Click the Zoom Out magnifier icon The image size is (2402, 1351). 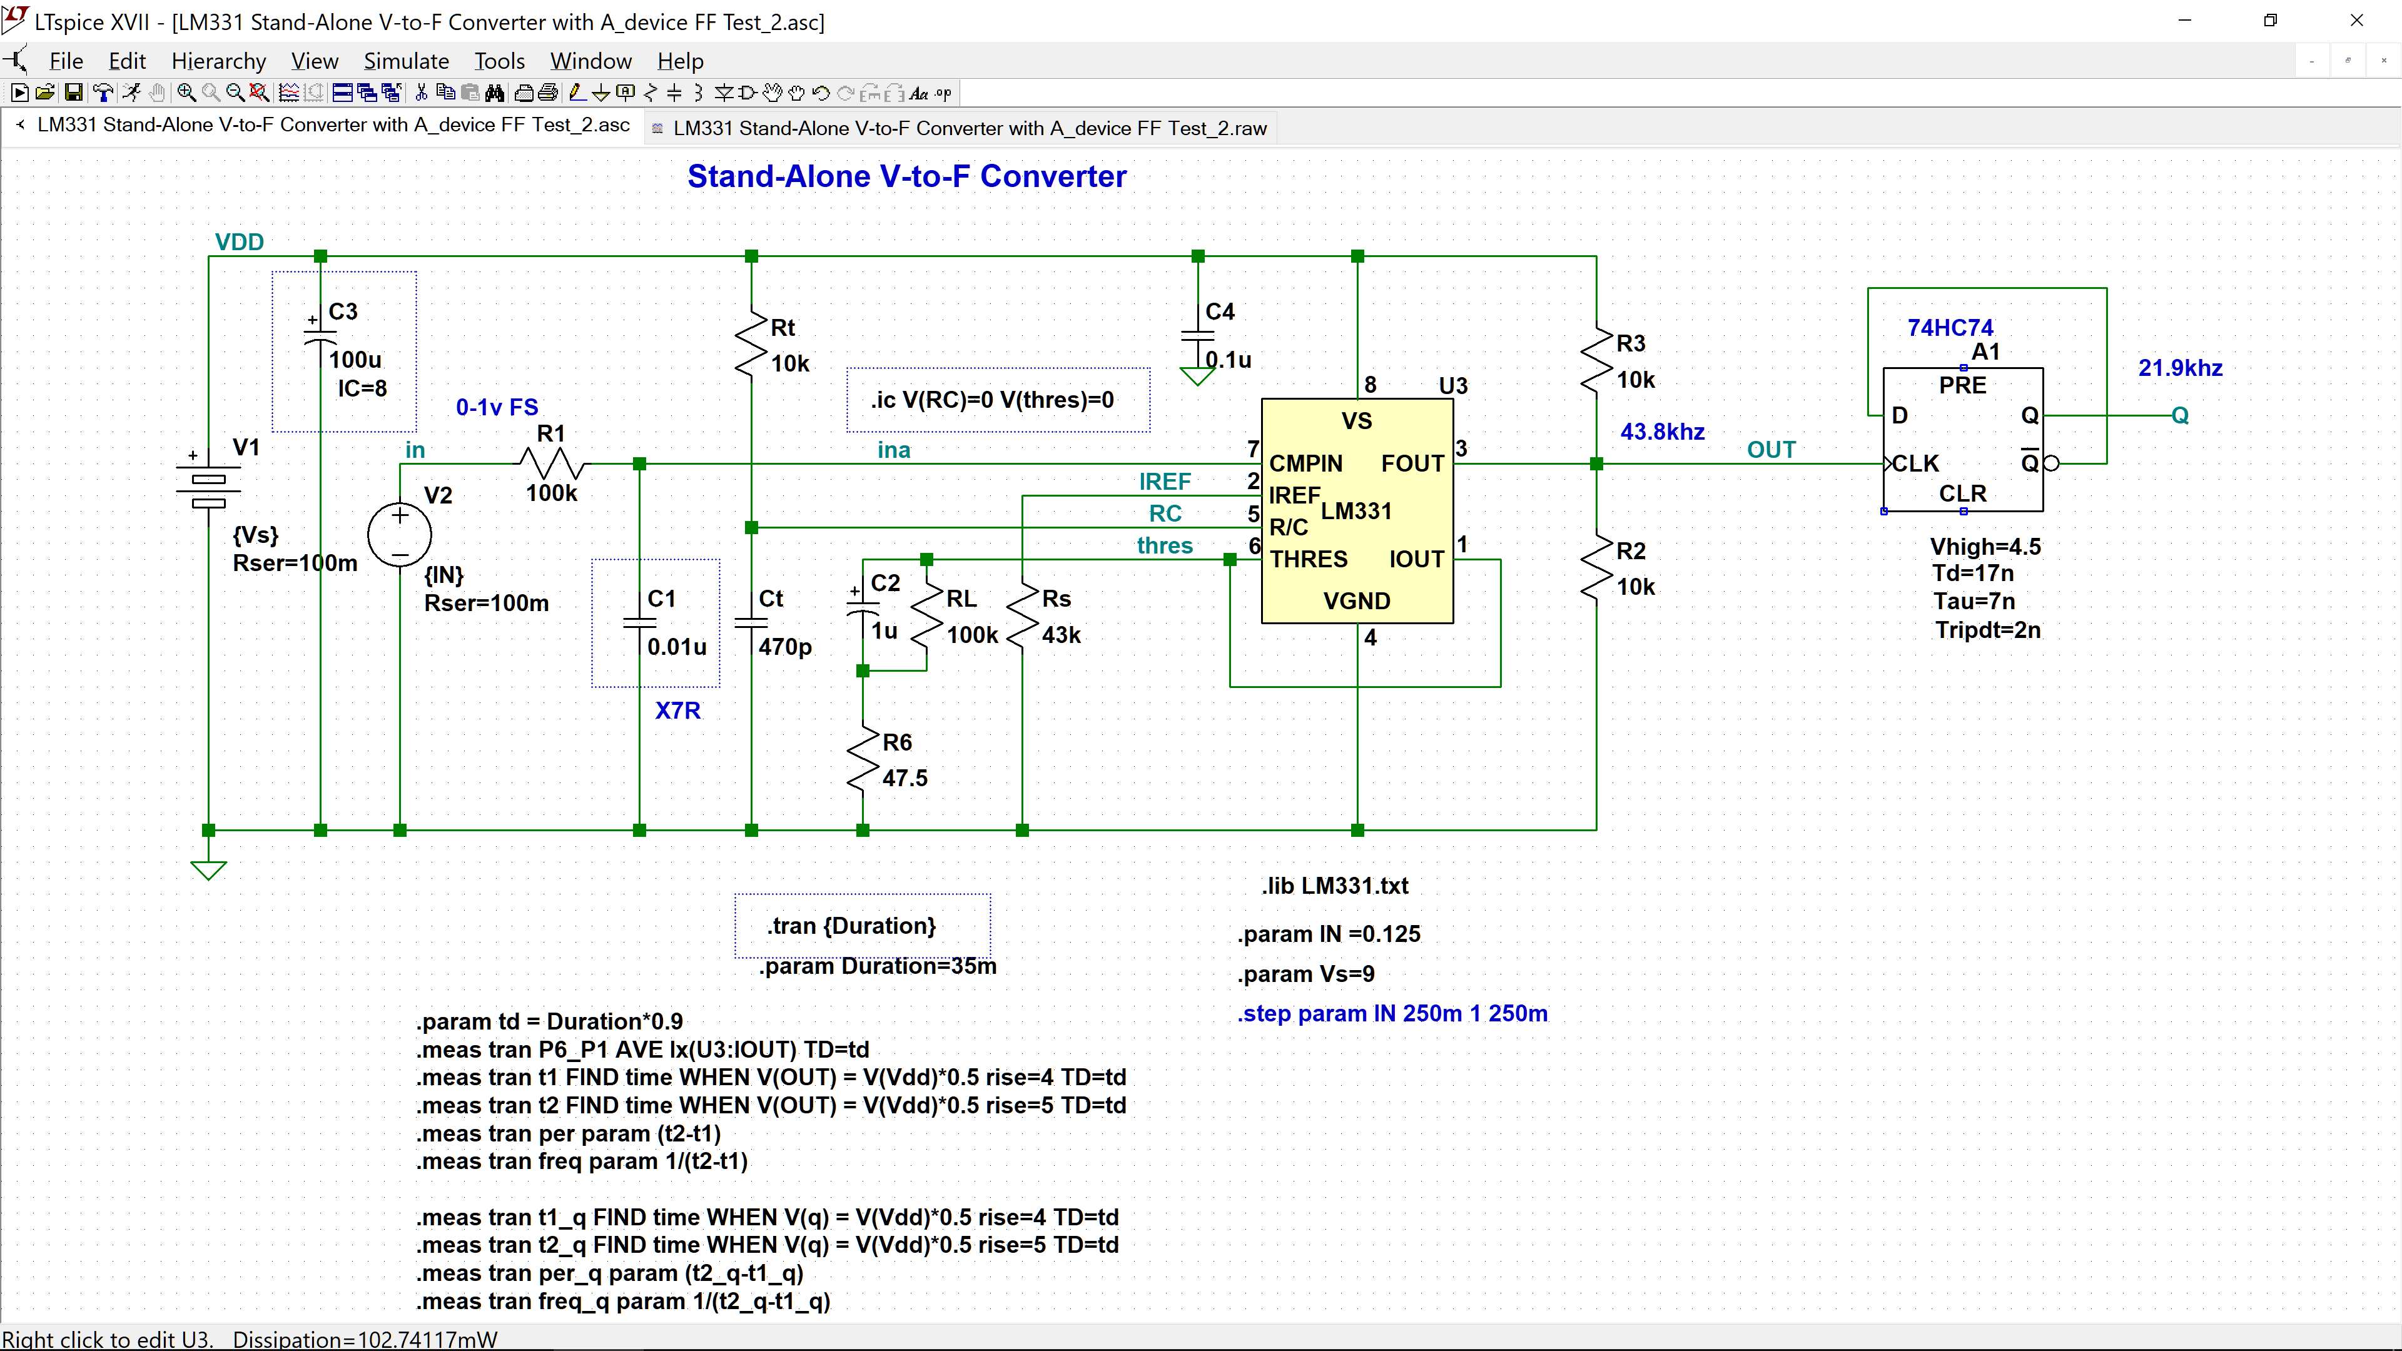click(236, 93)
